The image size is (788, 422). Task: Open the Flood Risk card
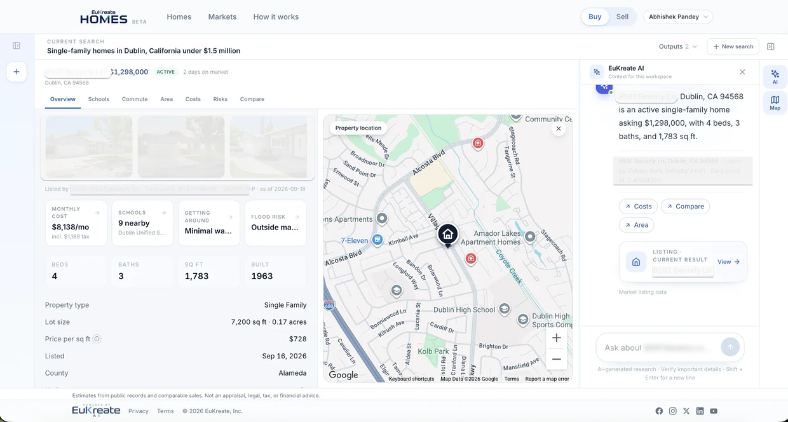(275, 223)
